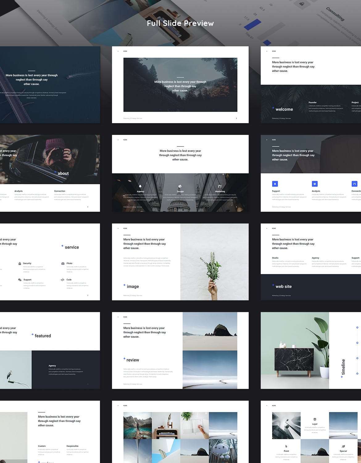Click the bell icon above Agency

[x=140, y=186]
